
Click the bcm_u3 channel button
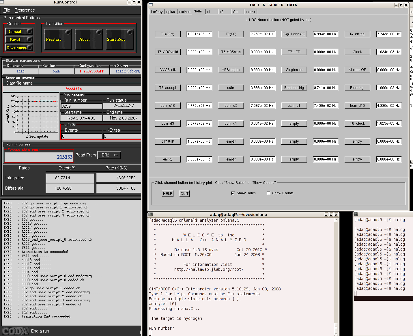[231, 106]
